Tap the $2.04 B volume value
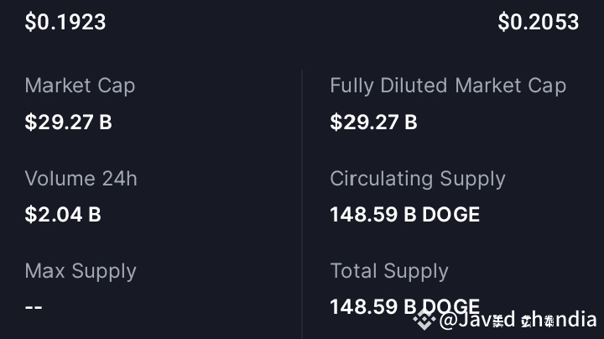This screenshot has height=339, width=604. coord(63,215)
